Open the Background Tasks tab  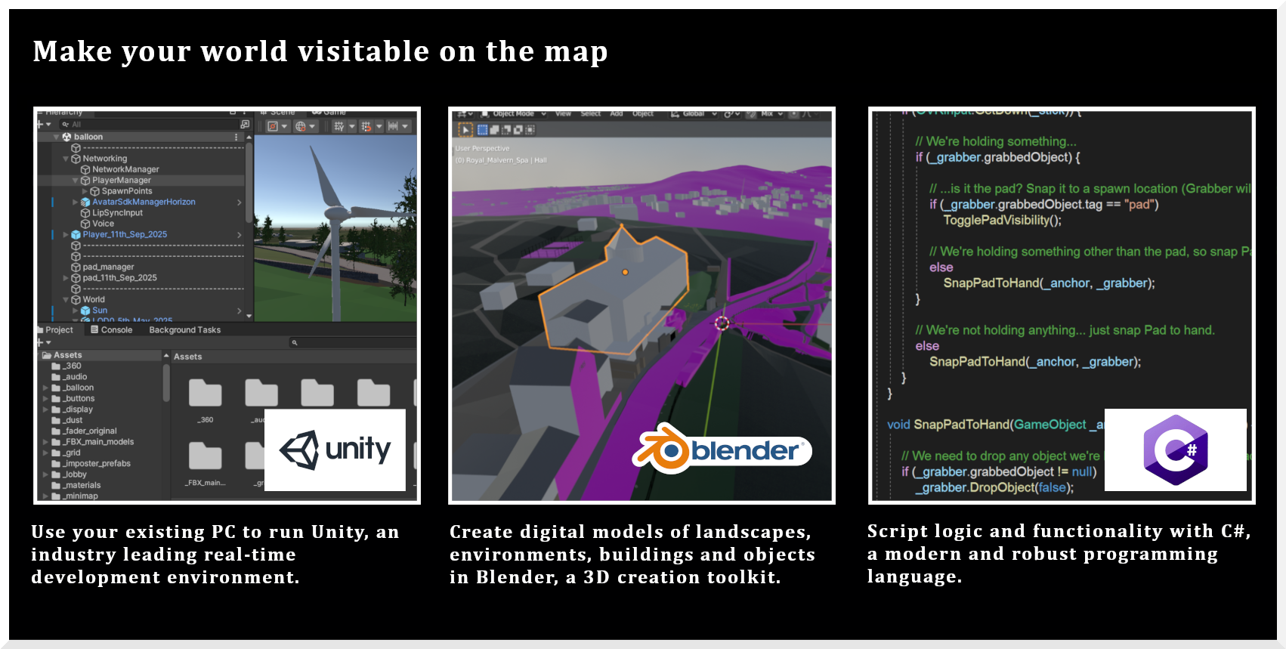[x=184, y=330]
